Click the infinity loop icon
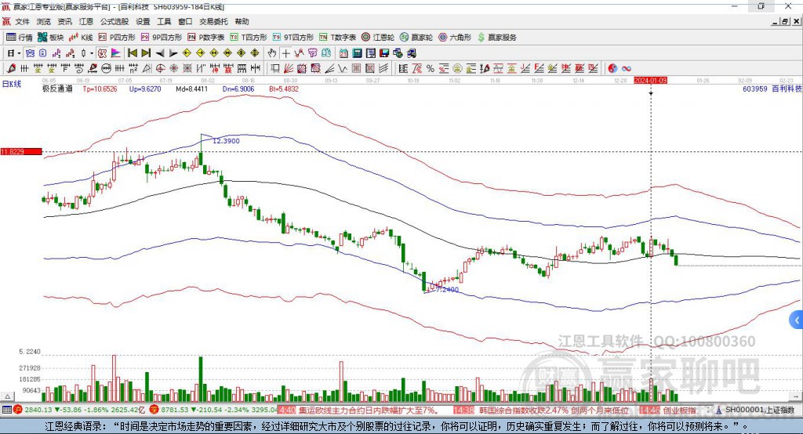 point(627,68)
